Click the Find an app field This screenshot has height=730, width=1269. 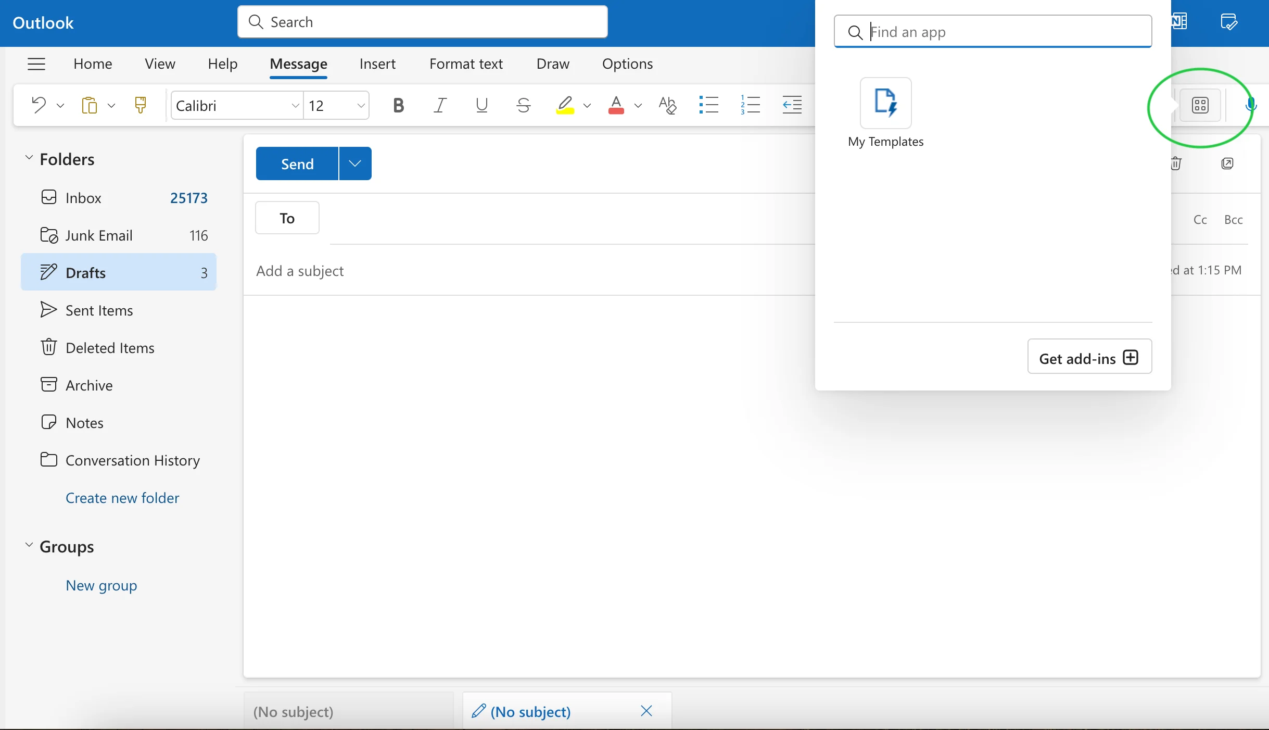993,32
